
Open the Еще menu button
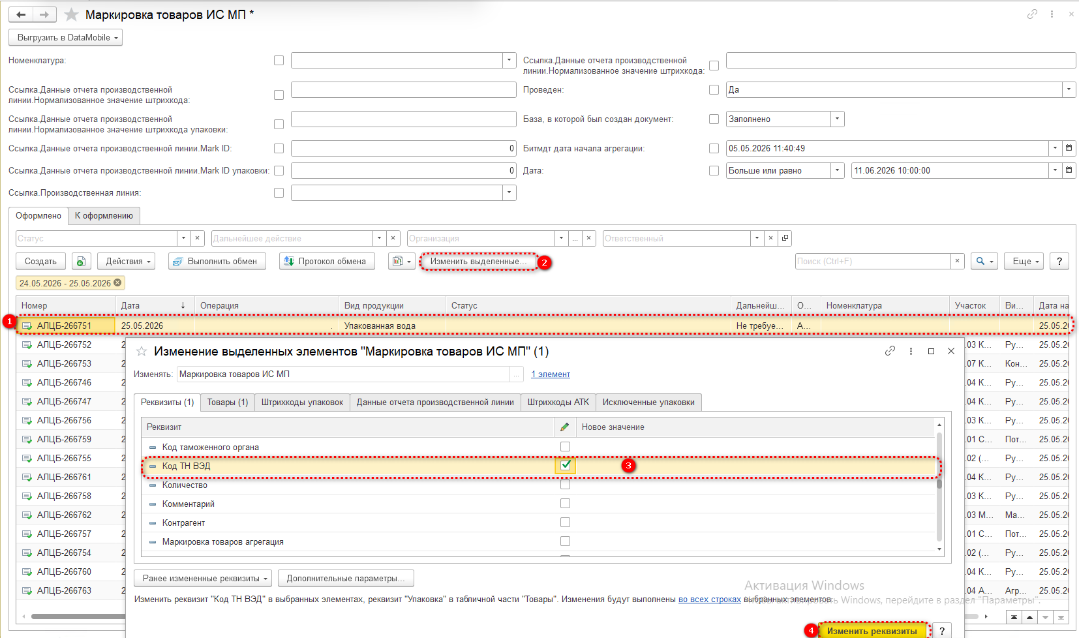(x=1024, y=262)
